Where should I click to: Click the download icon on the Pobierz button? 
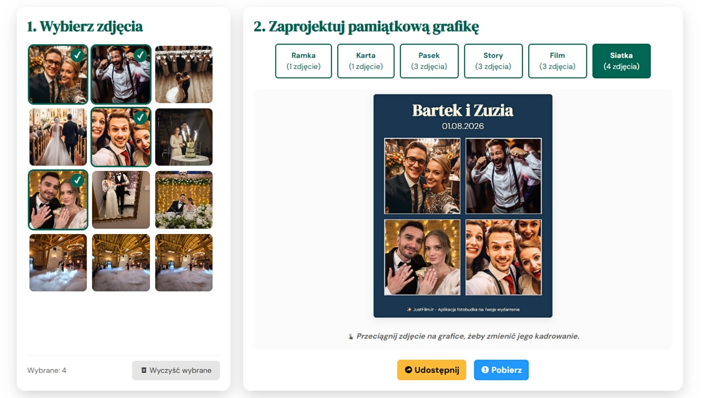pyautogui.click(x=485, y=370)
